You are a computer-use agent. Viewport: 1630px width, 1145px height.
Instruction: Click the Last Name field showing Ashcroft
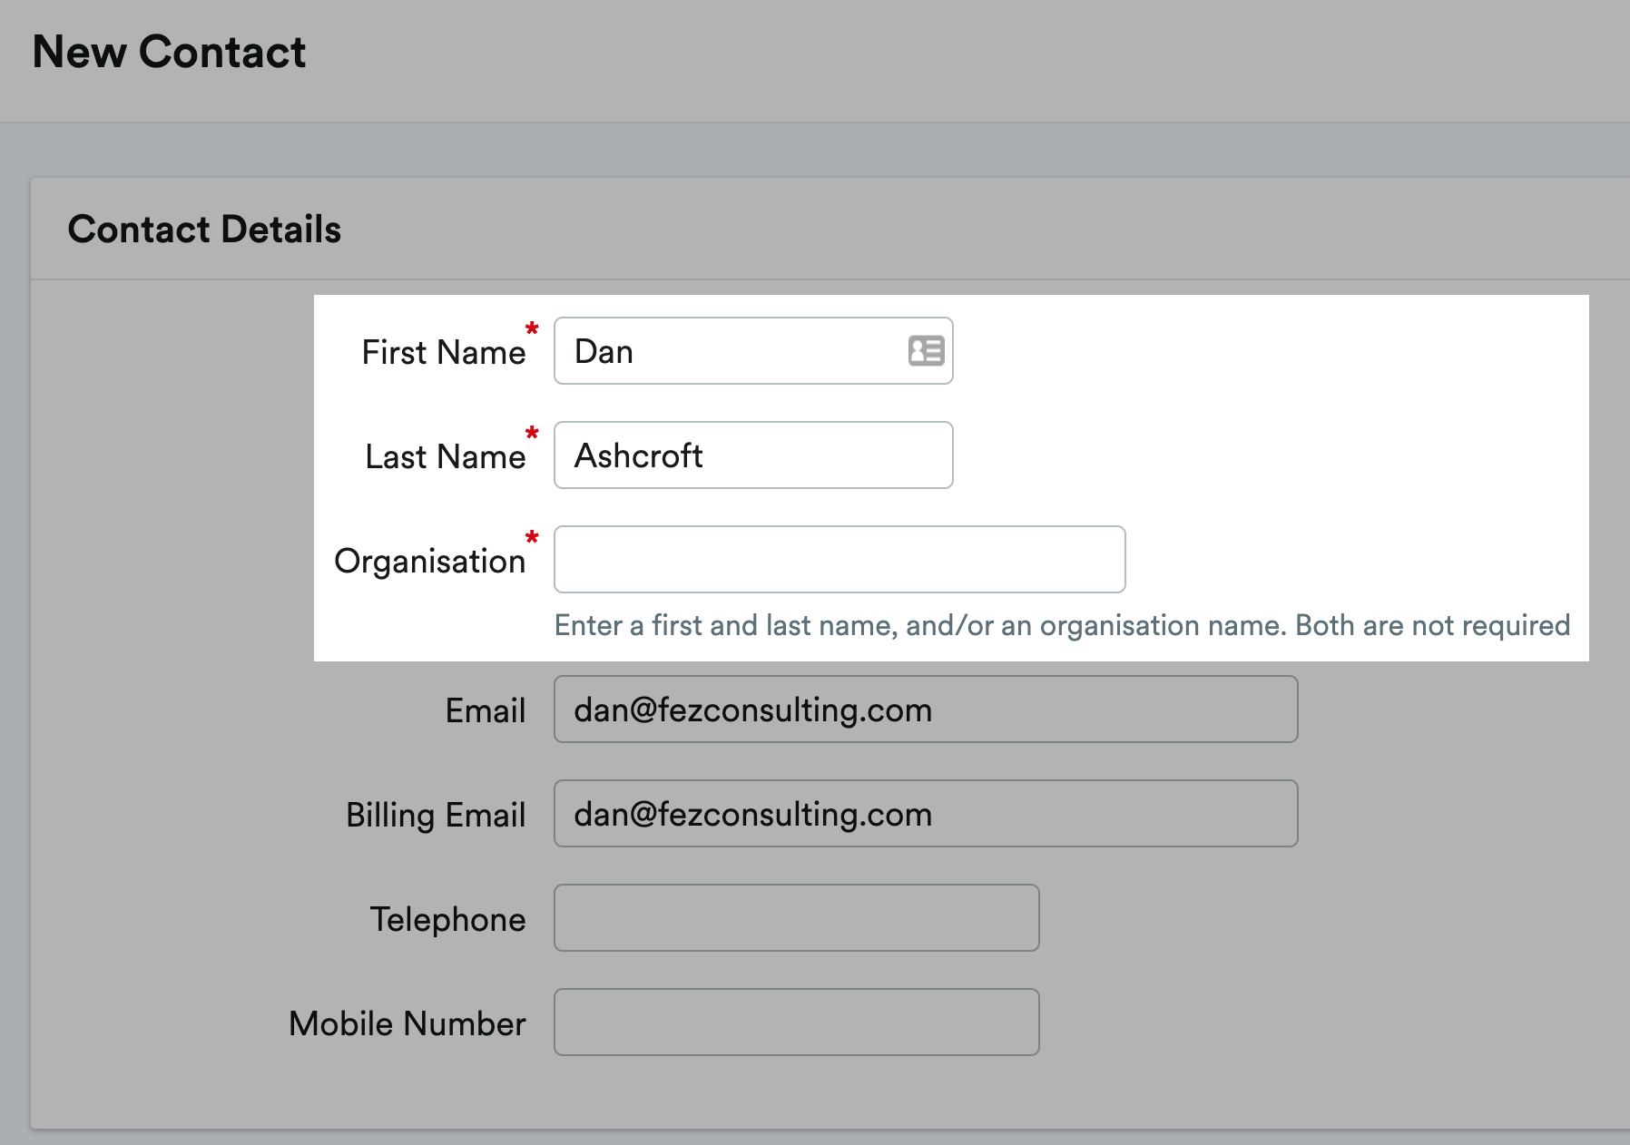point(753,455)
